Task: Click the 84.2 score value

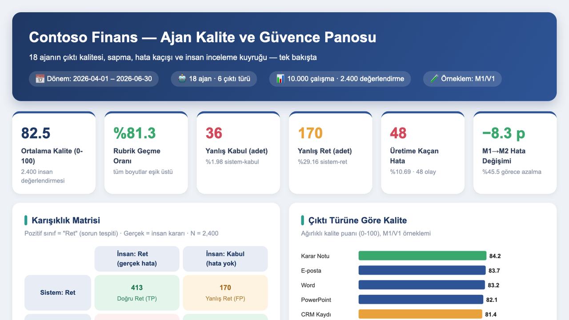Action: [495, 256]
